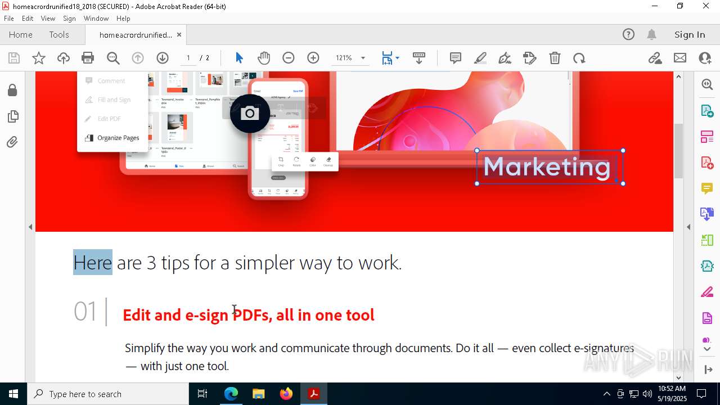Collapse the left navigation pane arrow
Screen dimensions: 720x405
pyautogui.click(x=30, y=227)
